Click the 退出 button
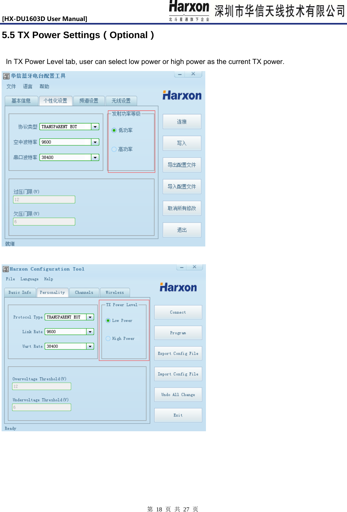 [x=182, y=230]
